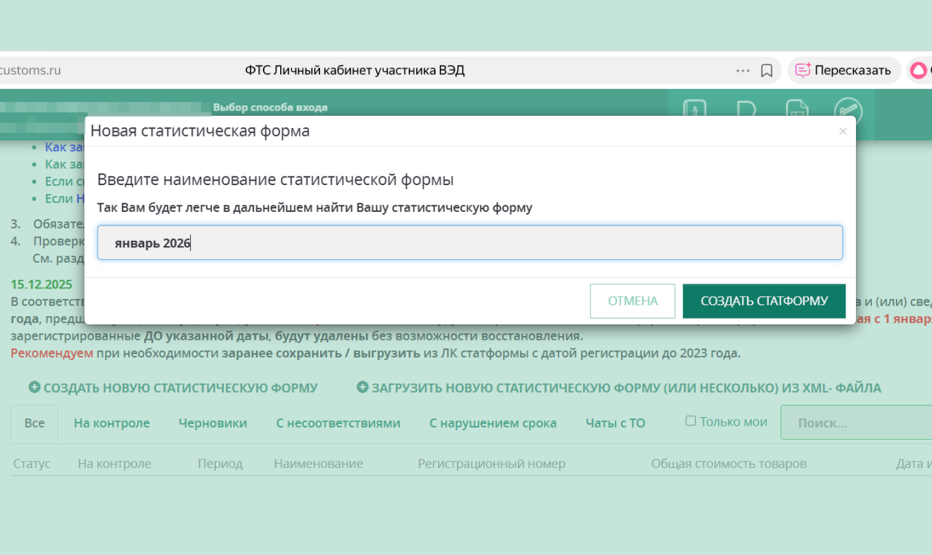This screenshot has width=932, height=555.
Task: Click the customs barrier icon in header
Action: pyautogui.click(x=848, y=111)
